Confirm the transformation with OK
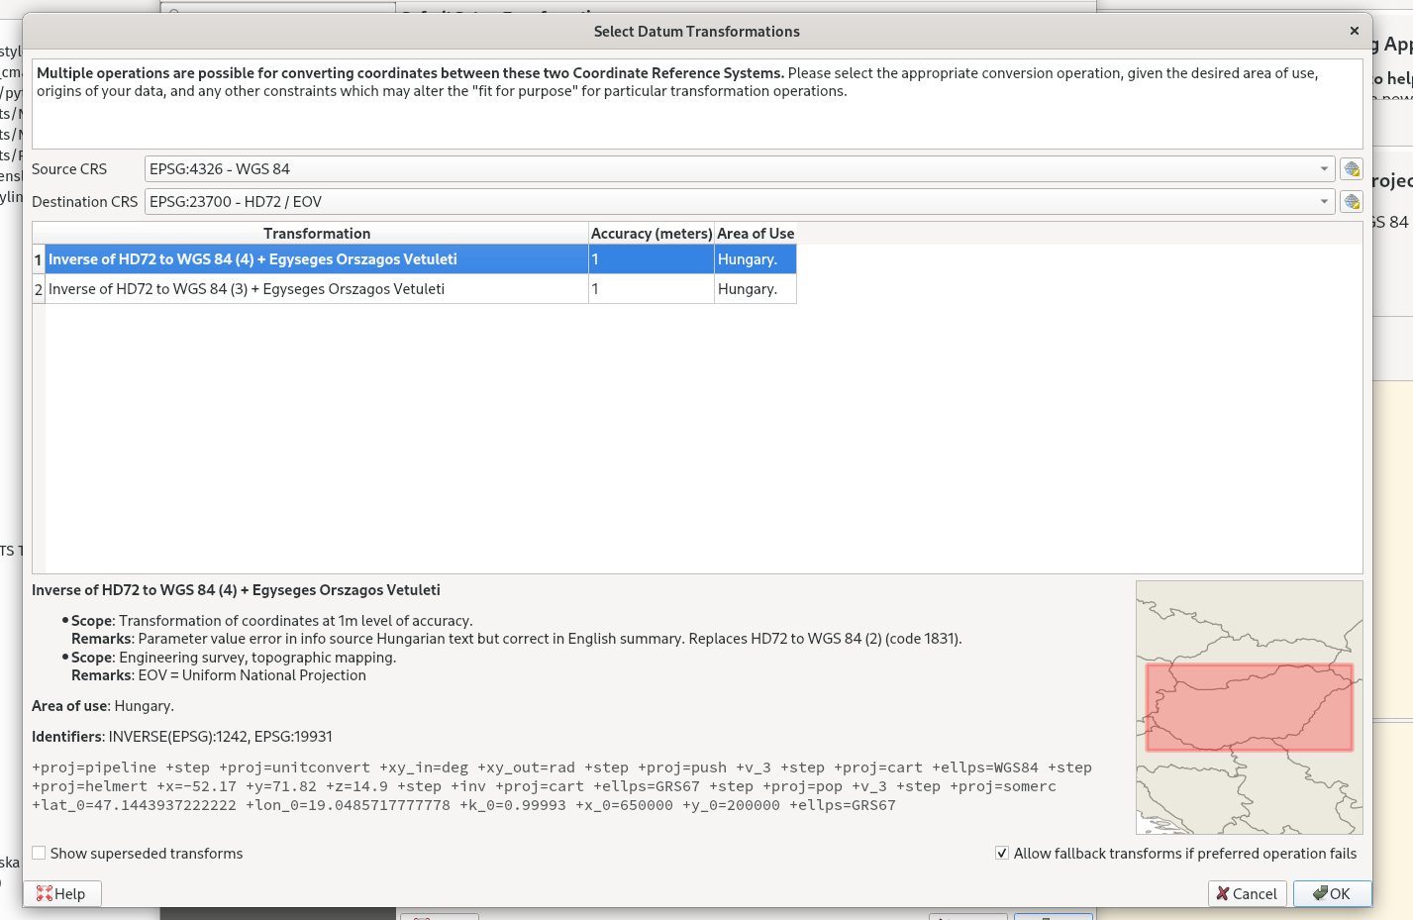This screenshot has width=1413, height=920. (x=1332, y=893)
